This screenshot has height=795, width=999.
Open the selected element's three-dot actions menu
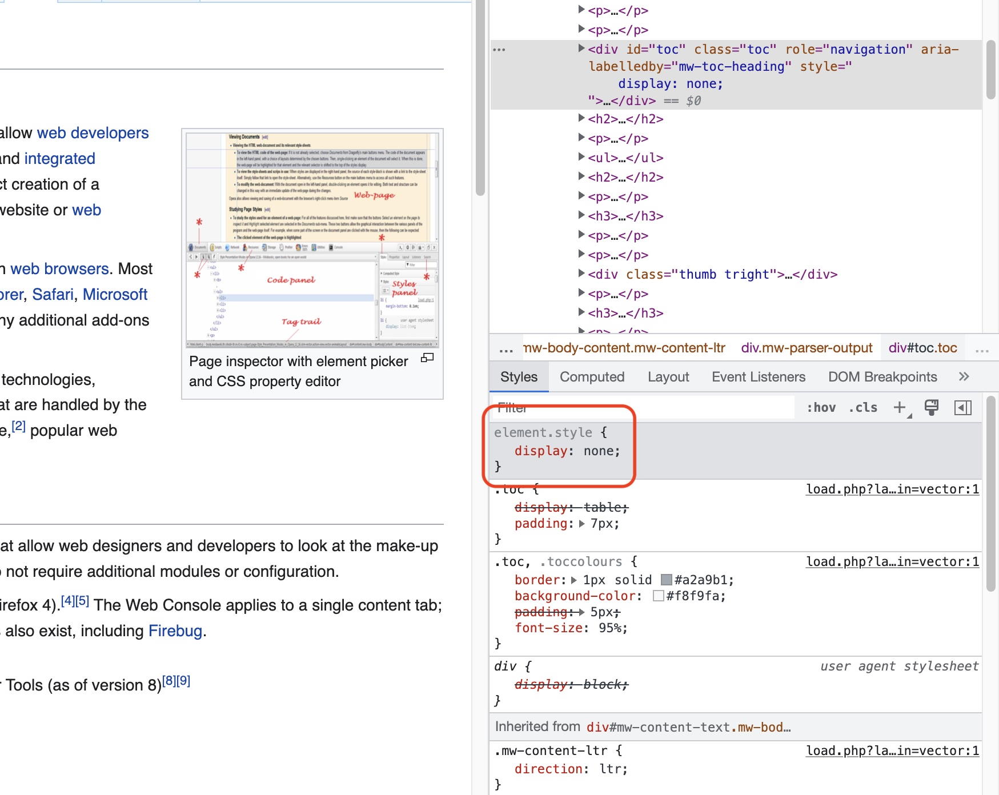click(499, 50)
